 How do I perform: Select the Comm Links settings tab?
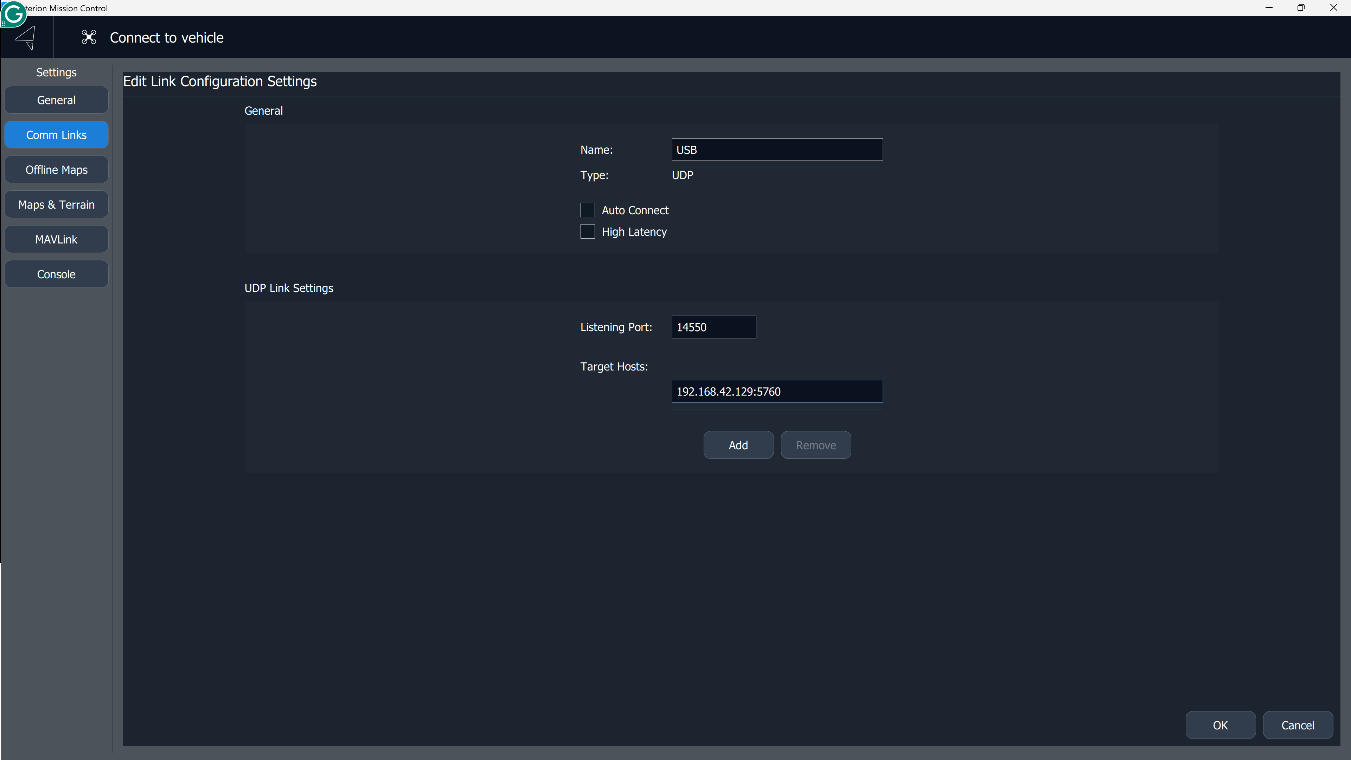point(56,135)
